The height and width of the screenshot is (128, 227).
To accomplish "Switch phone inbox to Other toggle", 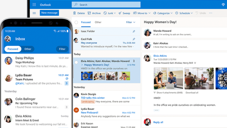I will pyautogui.click(x=28, y=49).
